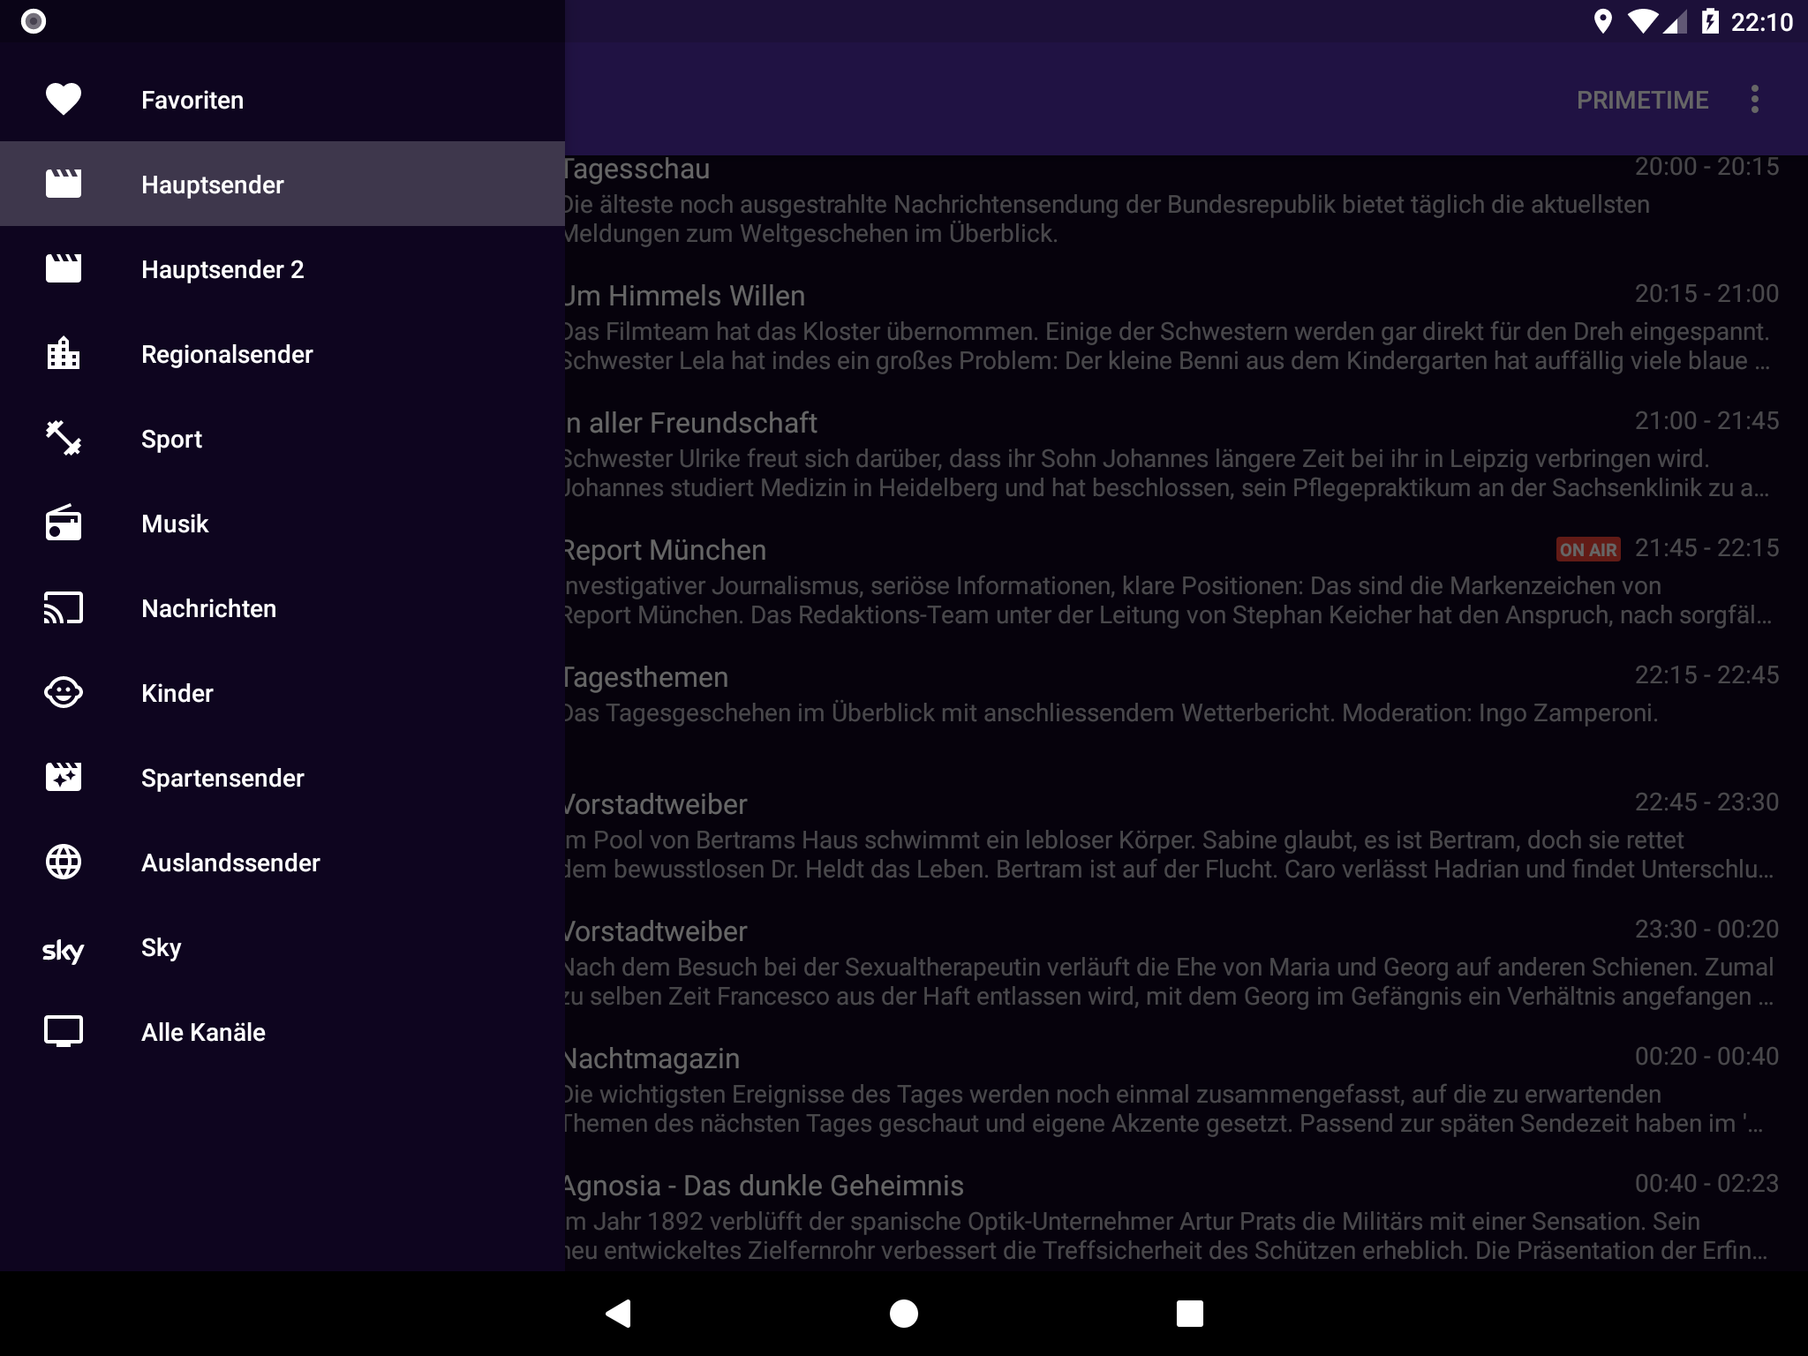Open the Tagesthemen listing
This screenshot has width=1808, height=1356.
pos(1165,694)
